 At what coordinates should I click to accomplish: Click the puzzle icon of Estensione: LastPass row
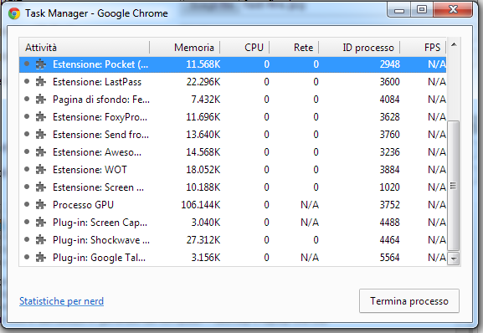coord(41,82)
